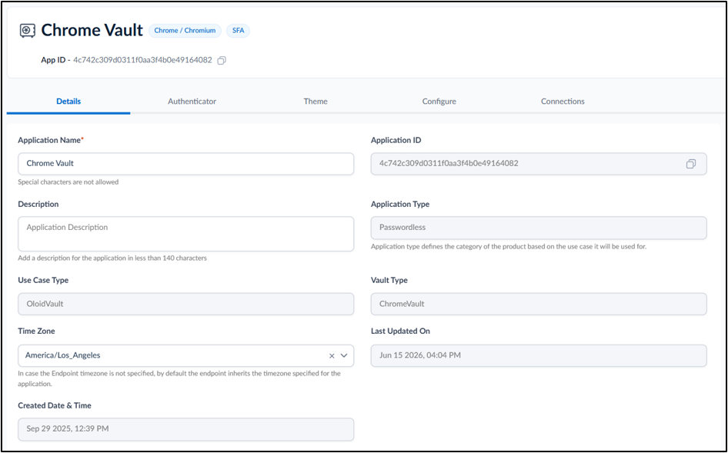Copy the Application ID field value

coord(691,164)
